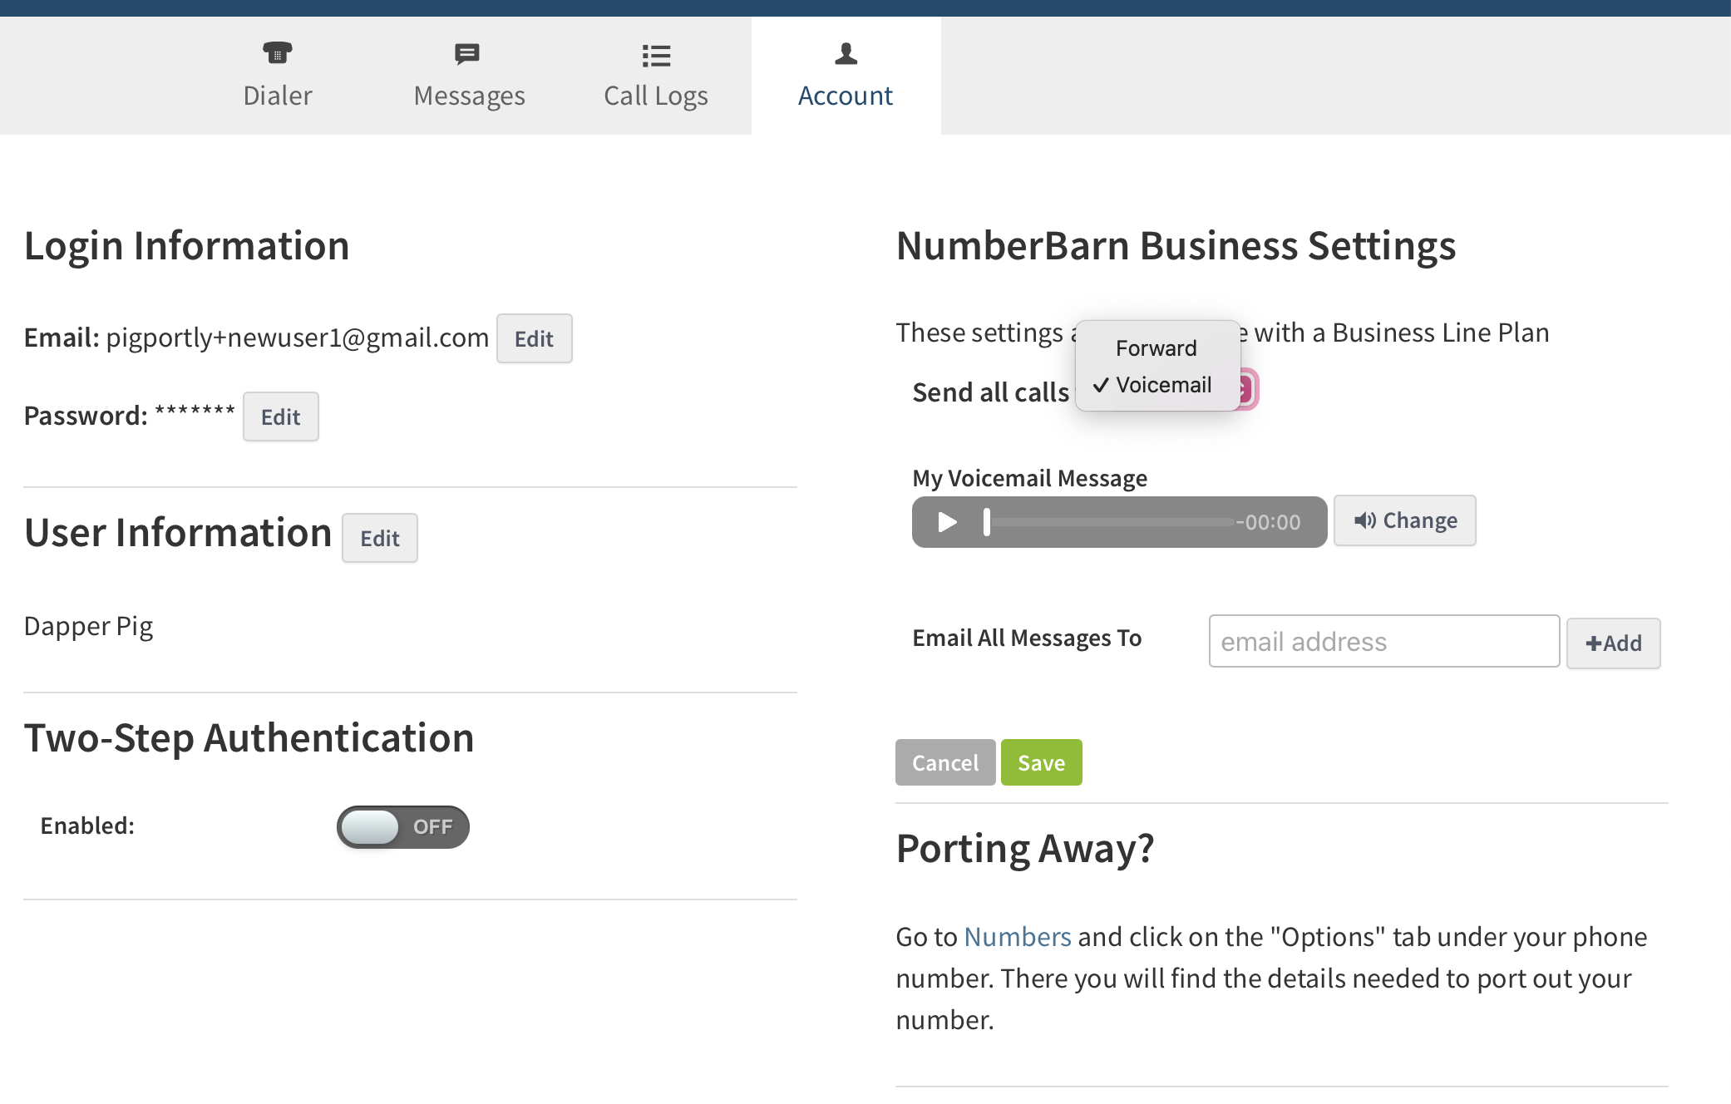Edit the login email address
This screenshot has width=1731, height=1104.
pos(534,338)
